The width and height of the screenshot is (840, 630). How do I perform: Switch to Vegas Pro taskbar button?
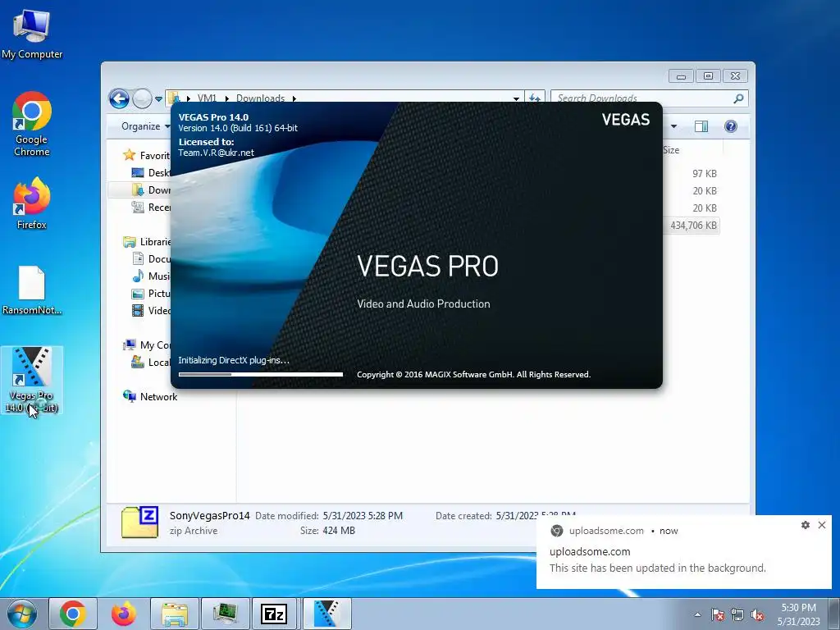click(x=326, y=614)
